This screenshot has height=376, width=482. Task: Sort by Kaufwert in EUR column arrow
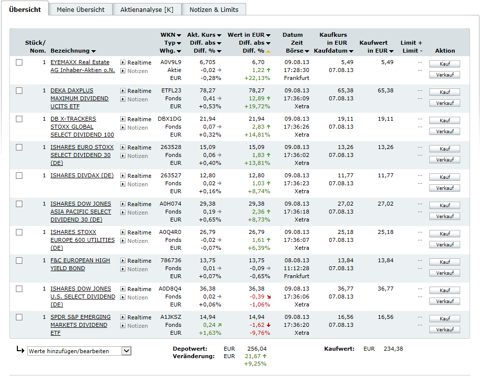[391, 51]
